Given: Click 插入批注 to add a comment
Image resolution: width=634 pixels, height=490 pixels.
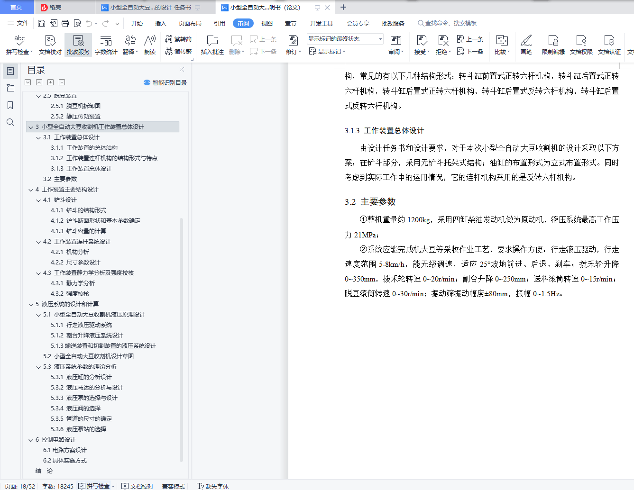Looking at the screenshot, I should (x=212, y=45).
